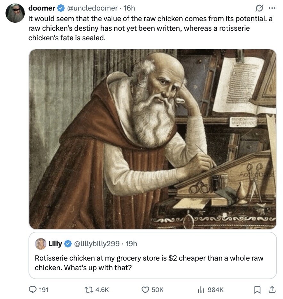The height and width of the screenshot is (299, 283).
Task: Bookmark this tweet
Action: 257,289
